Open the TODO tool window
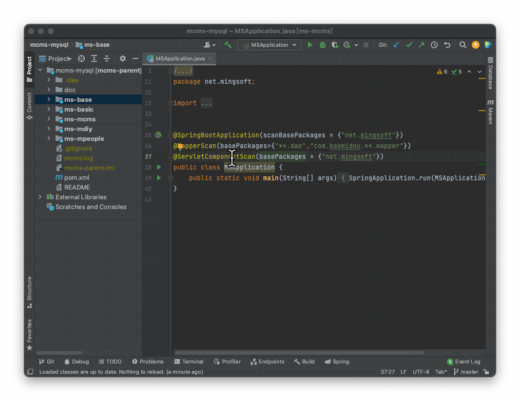 (x=110, y=362)
